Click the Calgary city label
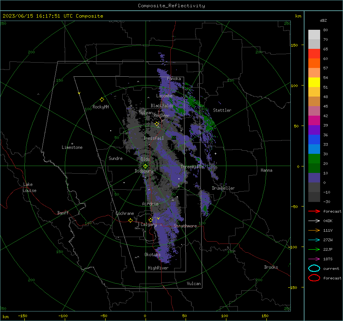Image resolution: width=343 pixels, height=321 pixels. tap(149, 224)
